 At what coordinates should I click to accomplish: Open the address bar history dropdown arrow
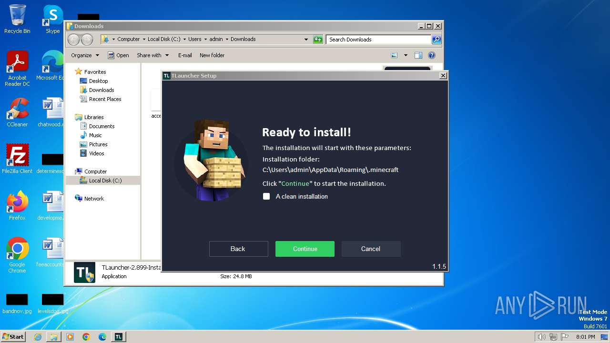coord(306,40)
